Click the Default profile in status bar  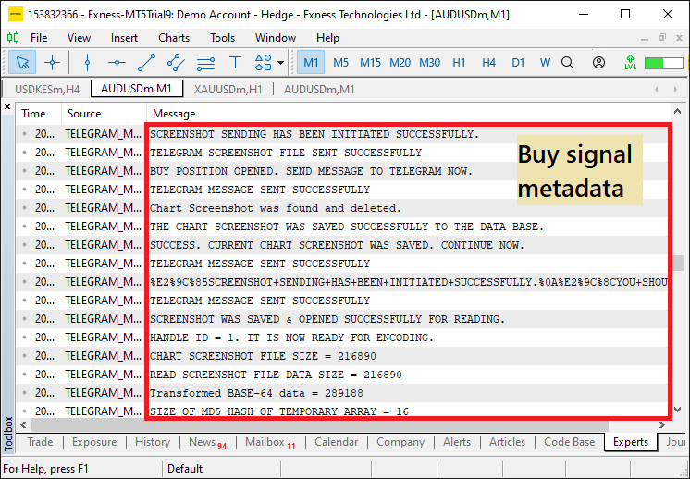click(x=185, y=469)
